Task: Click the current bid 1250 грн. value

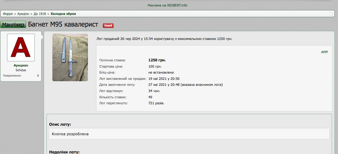Action: [x=157, y=60]
